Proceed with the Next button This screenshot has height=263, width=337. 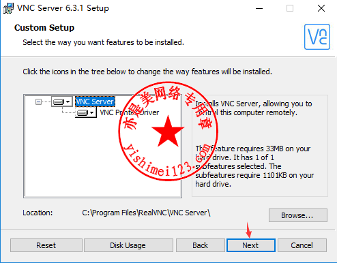pyautogui.click(x=251, y=245)
